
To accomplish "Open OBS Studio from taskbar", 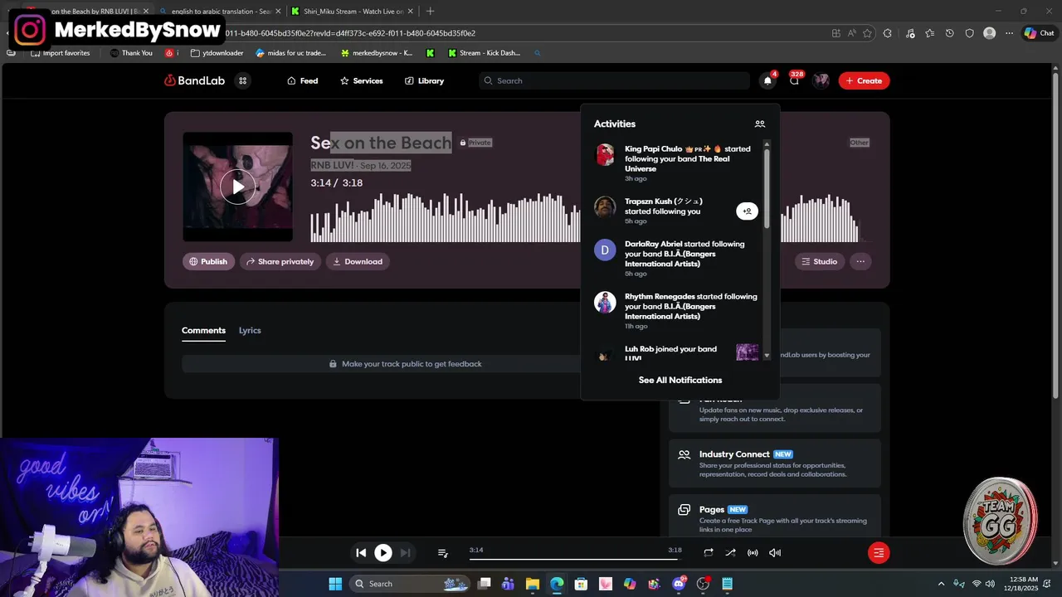I will click(x=704, y=584).
